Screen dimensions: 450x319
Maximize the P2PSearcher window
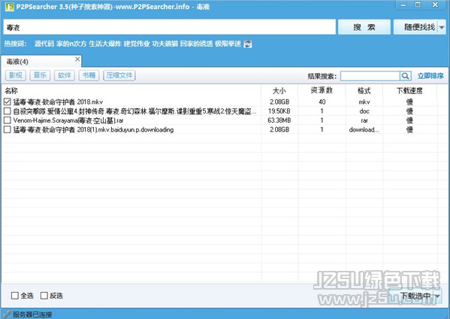pyautogui.click(x=418, y=5)
